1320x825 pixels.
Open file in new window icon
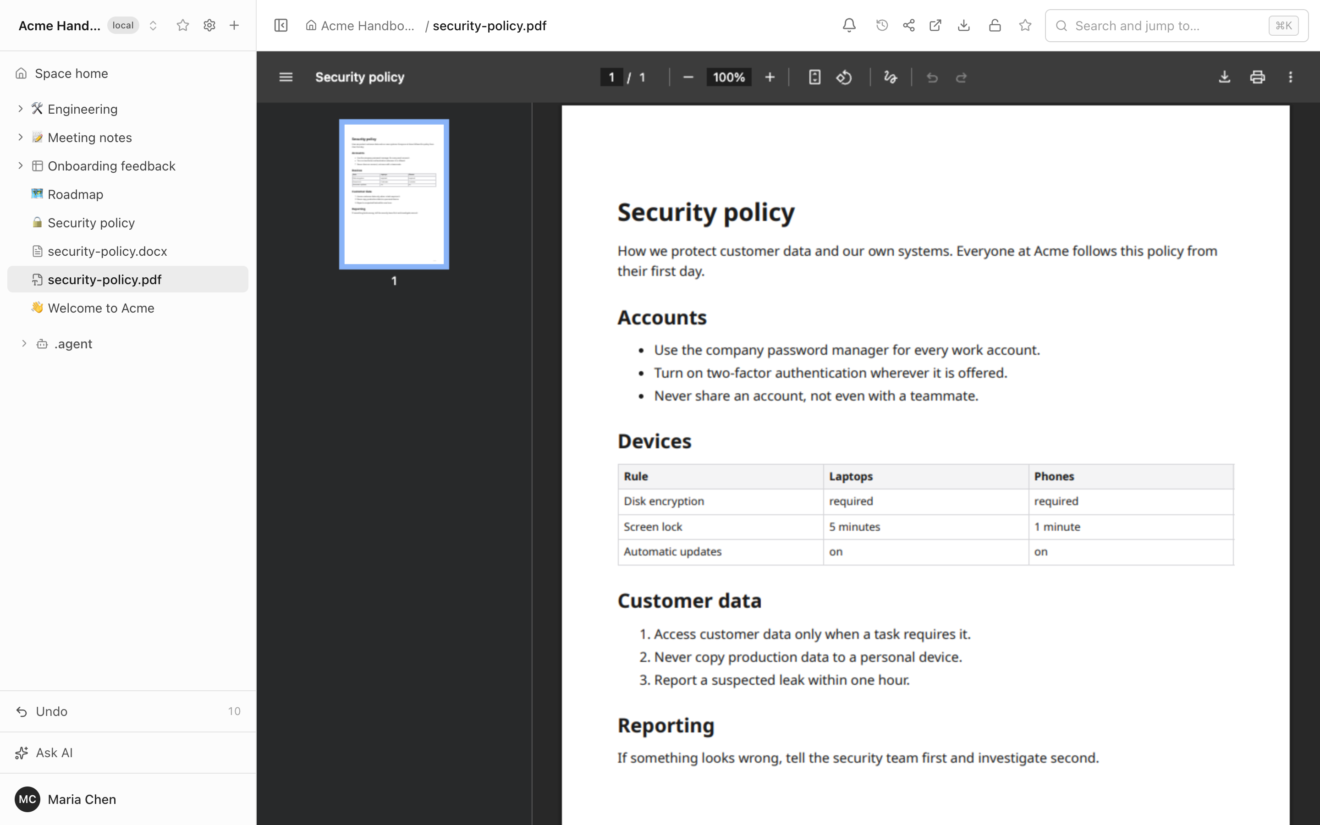tap(935, 26)
